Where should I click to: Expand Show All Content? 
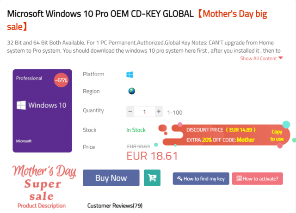pos(261,58)
